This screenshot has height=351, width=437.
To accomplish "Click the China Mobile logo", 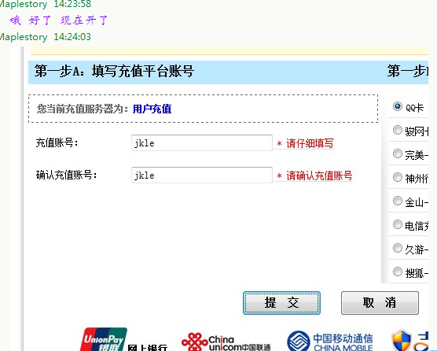I will (x=330, y=342).
